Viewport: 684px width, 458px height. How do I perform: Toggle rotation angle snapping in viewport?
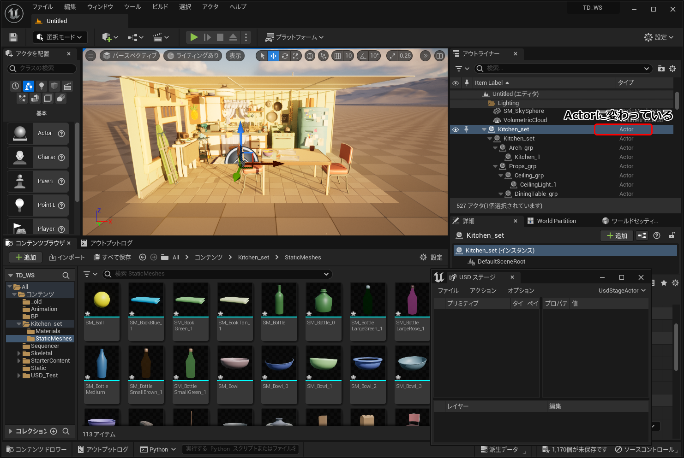tap(363, 56)
